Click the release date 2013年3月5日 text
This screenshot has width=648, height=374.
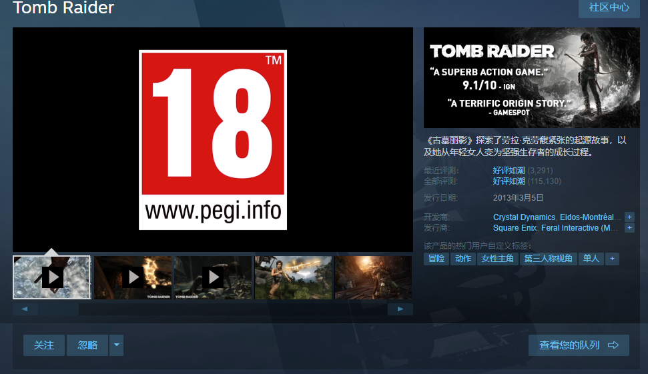point(518,198)
